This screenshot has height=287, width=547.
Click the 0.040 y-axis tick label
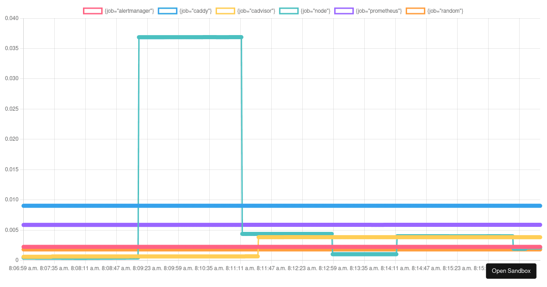(11, 18)
